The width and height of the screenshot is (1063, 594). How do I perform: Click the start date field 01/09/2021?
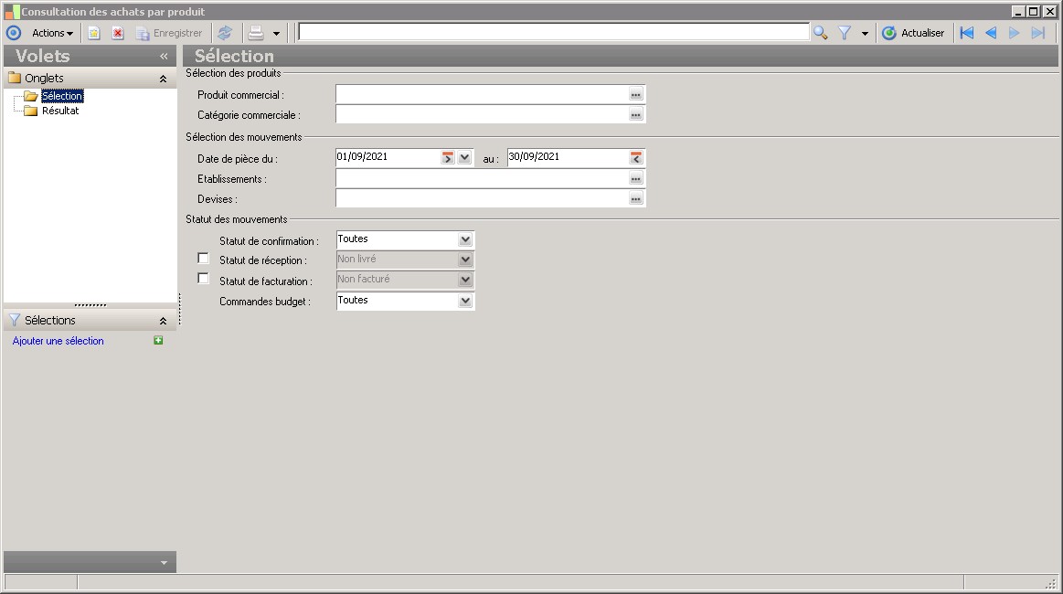tap(388, 157)
